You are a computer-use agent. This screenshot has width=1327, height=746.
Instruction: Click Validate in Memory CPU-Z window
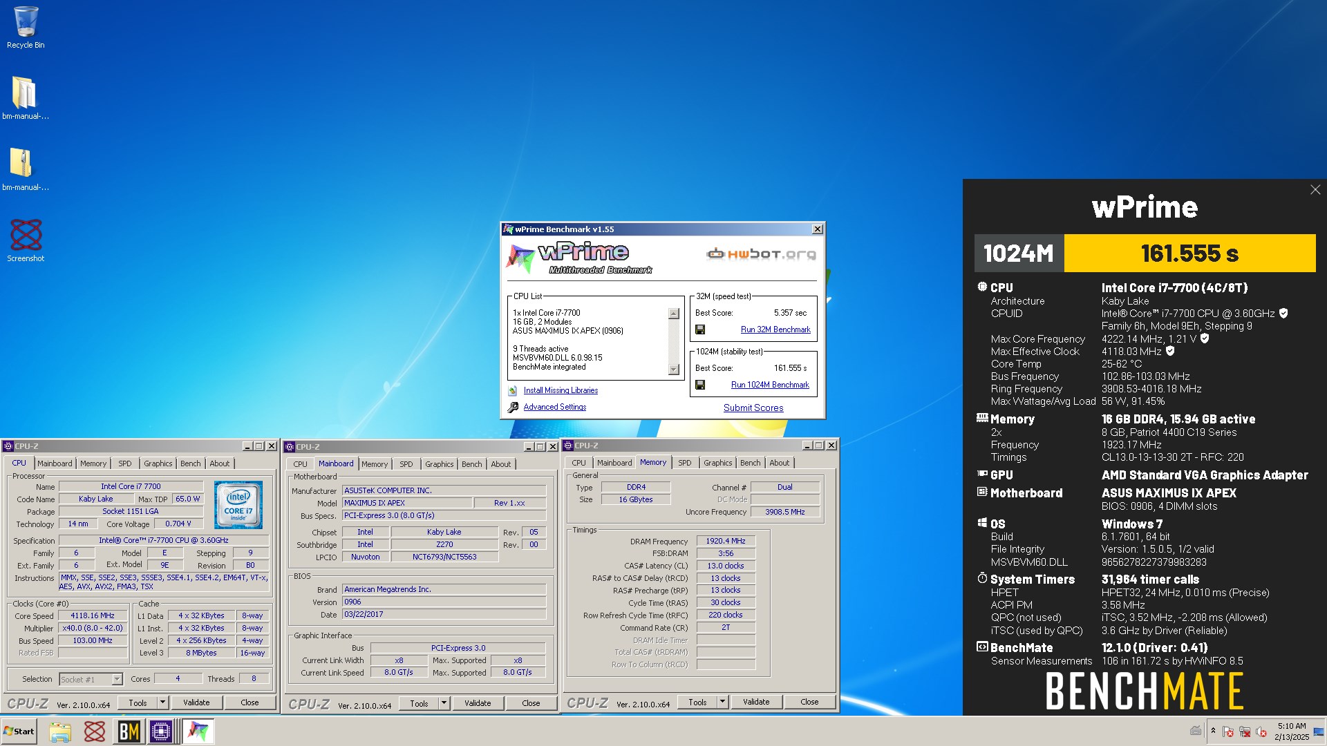click(756, 702)
